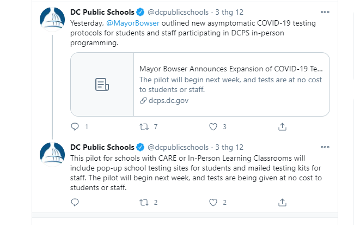
Task: Open more options menu on first tweet
Action: (x=325, y=12)
